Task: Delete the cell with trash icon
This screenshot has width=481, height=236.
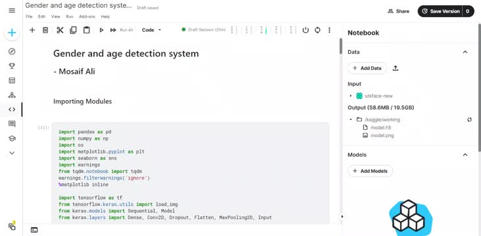Action: click(45, 30)
